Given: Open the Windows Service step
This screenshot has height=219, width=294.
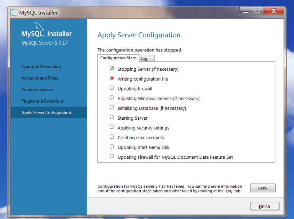Looking at the screenshot, I should coord(37,90).
